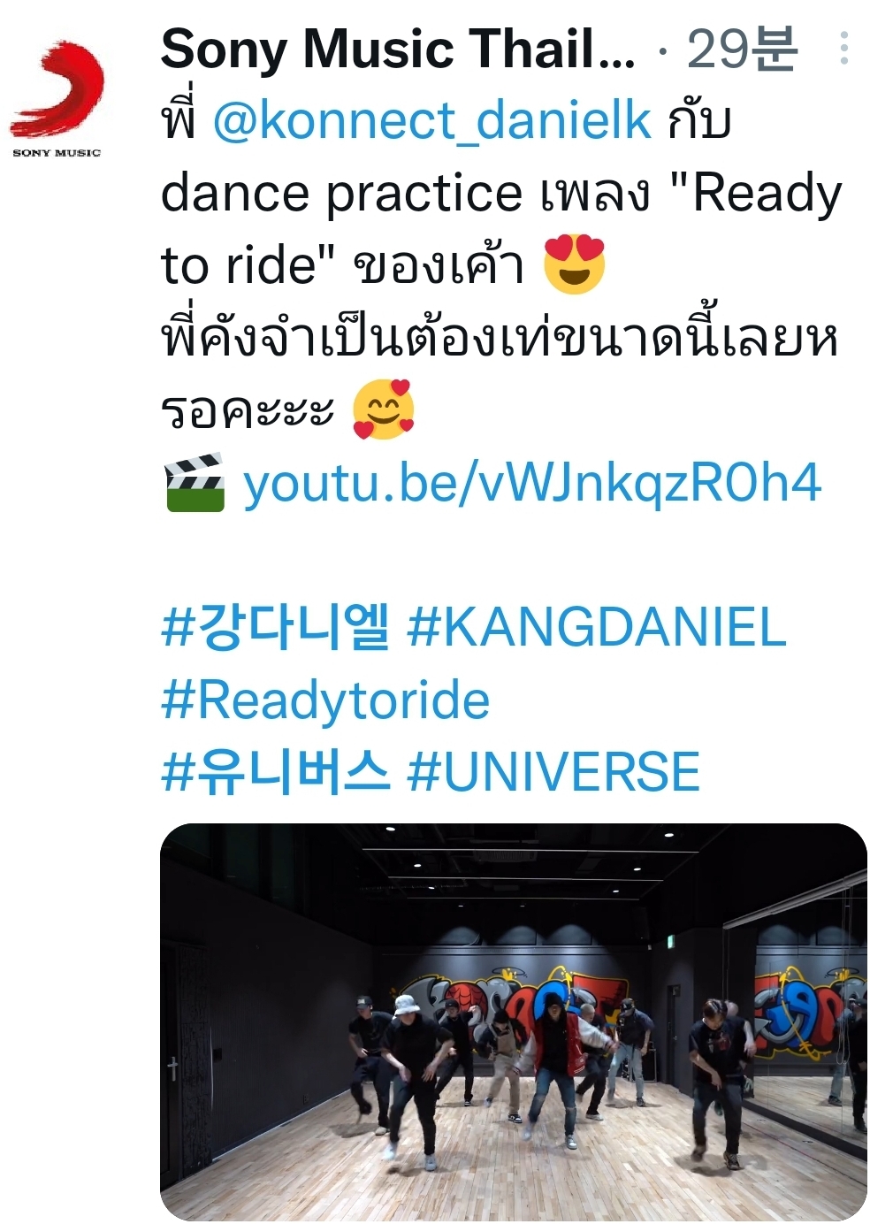The image size is (870, 1224).
Task: Open the #Readytoride hashtag
Action: (325, 700)
